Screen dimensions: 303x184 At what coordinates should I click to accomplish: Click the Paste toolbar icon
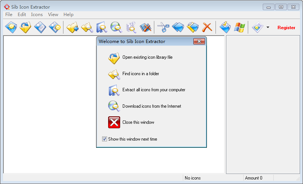[193, 27]
